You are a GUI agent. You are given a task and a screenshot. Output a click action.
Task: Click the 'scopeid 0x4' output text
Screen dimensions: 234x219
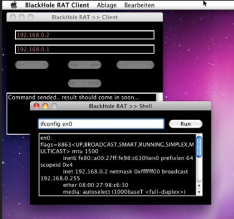tap(57, 165)
